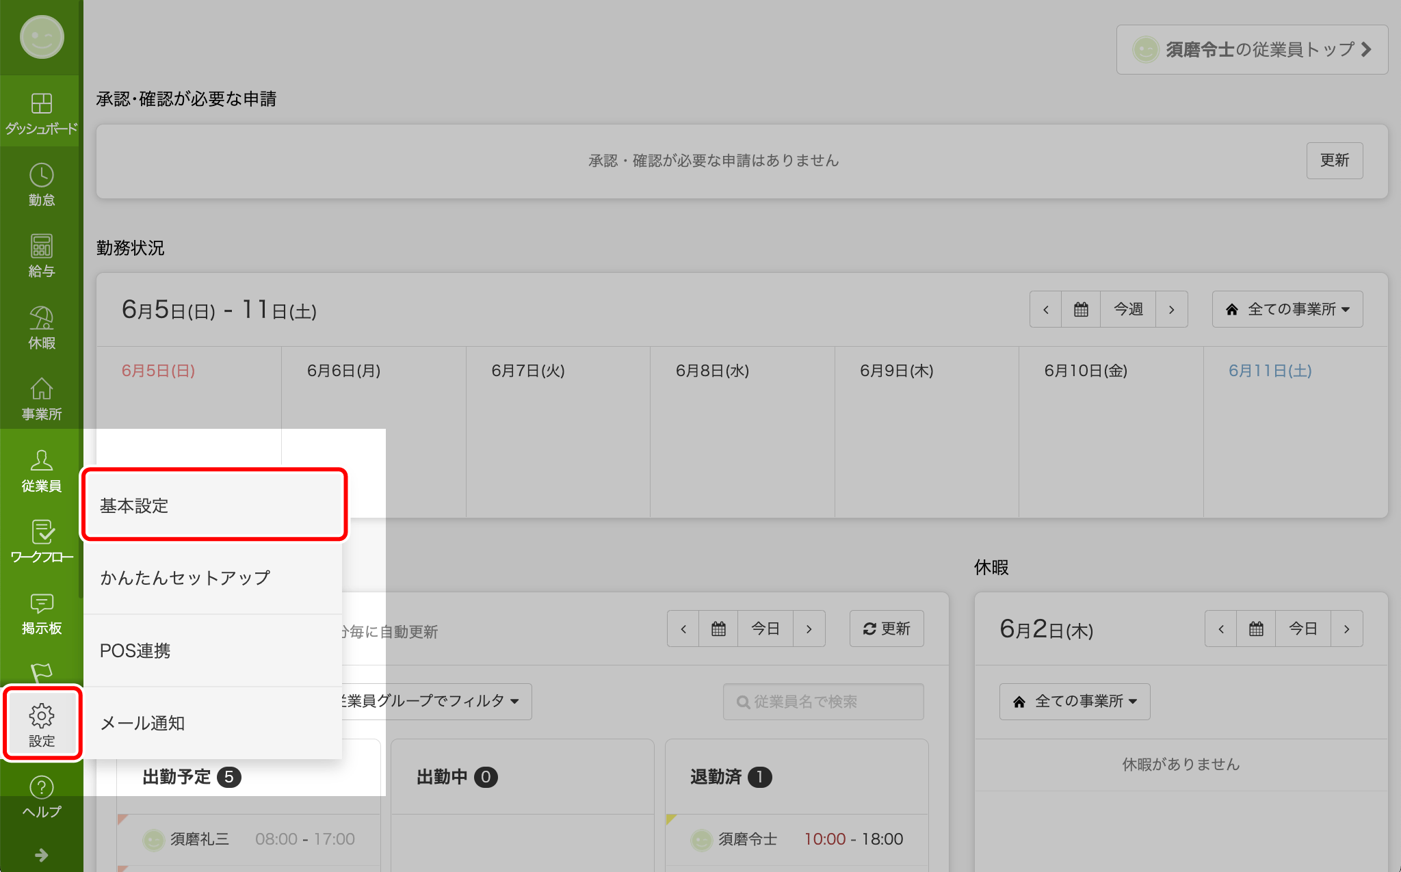Viewport: 1401px width, 872px height.
Task: Click 6月8日(水) column header
Action: (712, 371)
